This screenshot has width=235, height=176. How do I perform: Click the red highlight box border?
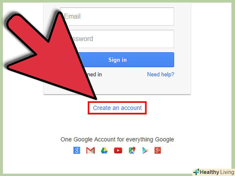click(117, 102)
